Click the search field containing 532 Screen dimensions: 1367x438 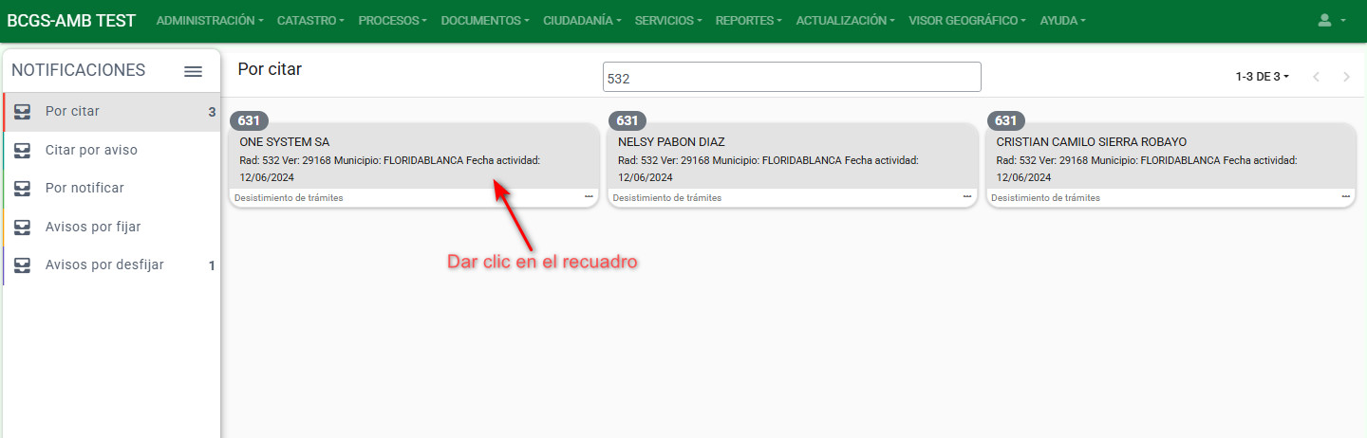pos(791,78)
